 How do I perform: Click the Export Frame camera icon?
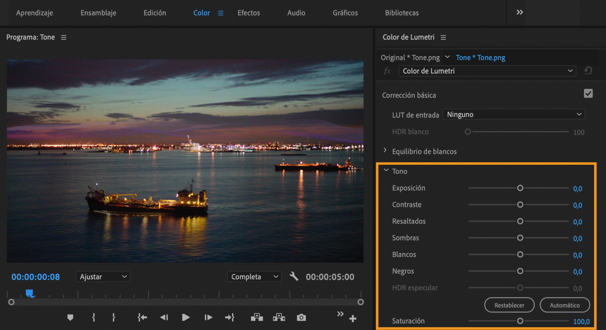pos(301,317)
